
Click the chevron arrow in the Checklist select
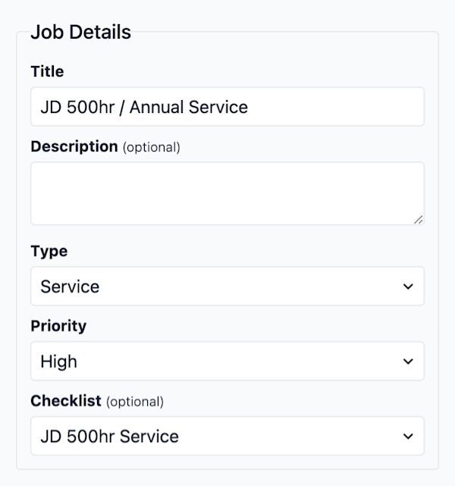(408, 437)
